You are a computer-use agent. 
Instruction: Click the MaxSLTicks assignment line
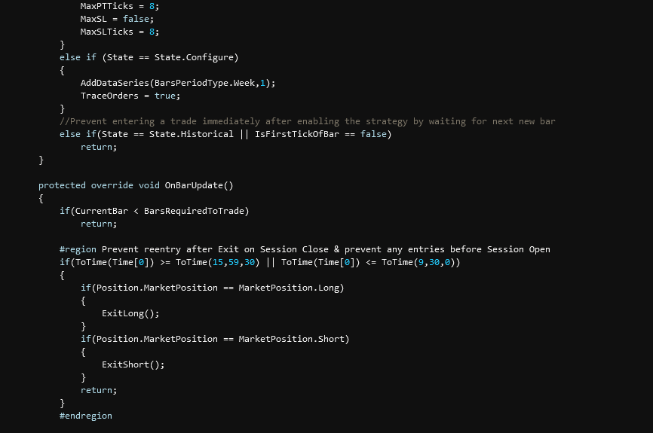[x=119, y=32]
